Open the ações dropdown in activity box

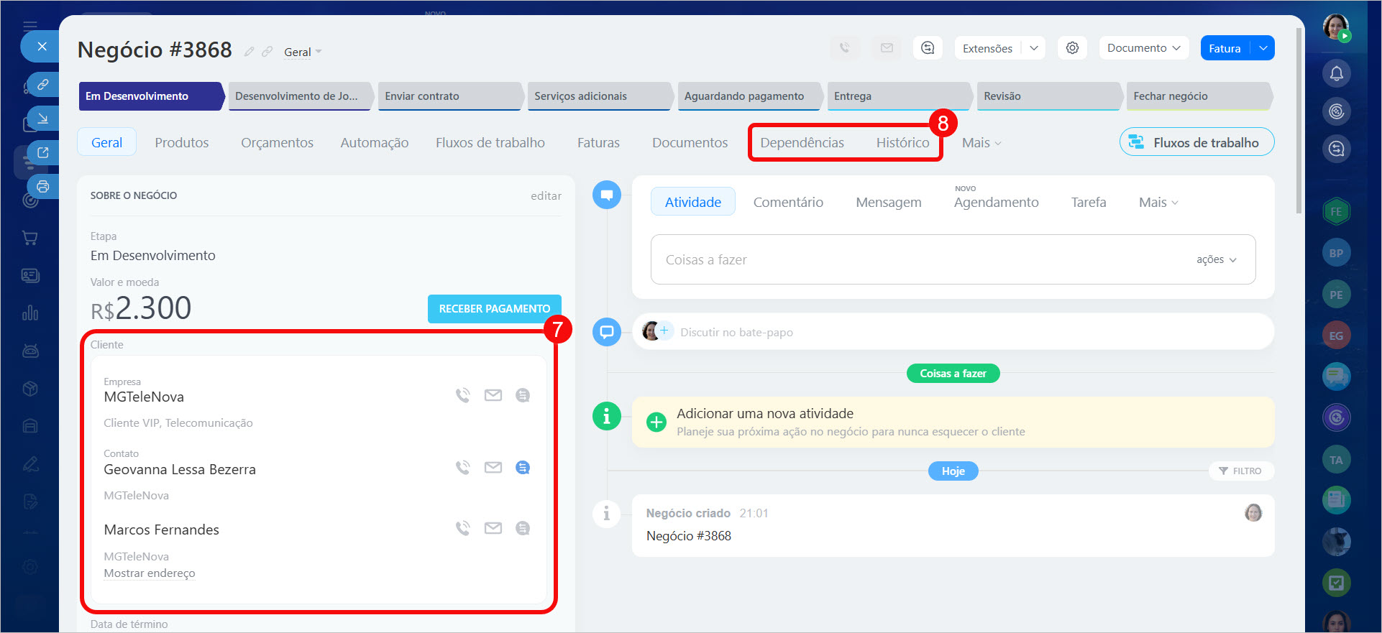(1216, 259)
